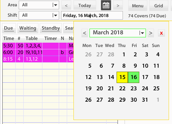
Task: Choose March 24 in calendar
Action: pos(145,89)
